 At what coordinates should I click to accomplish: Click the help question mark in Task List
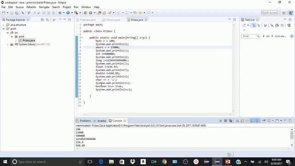[x=292, y=36]
